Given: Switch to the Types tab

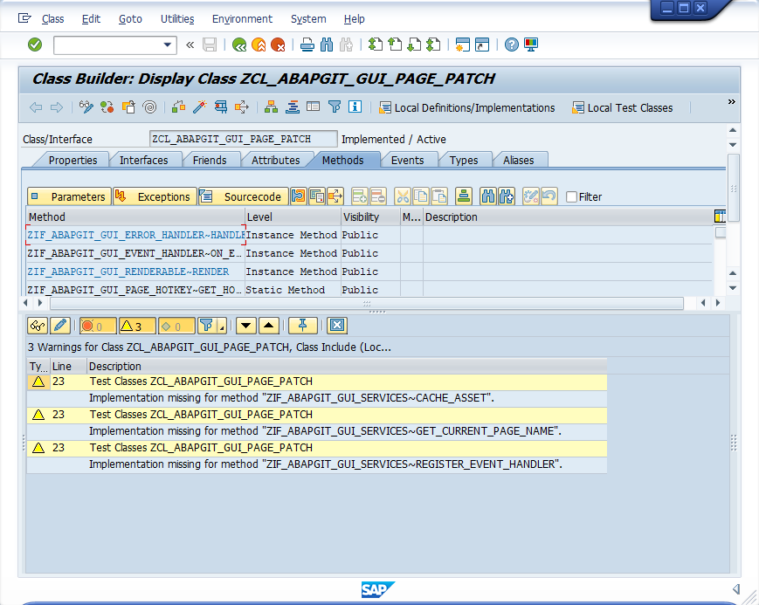Looking at the screenshot, I should [x=464, y=161].
